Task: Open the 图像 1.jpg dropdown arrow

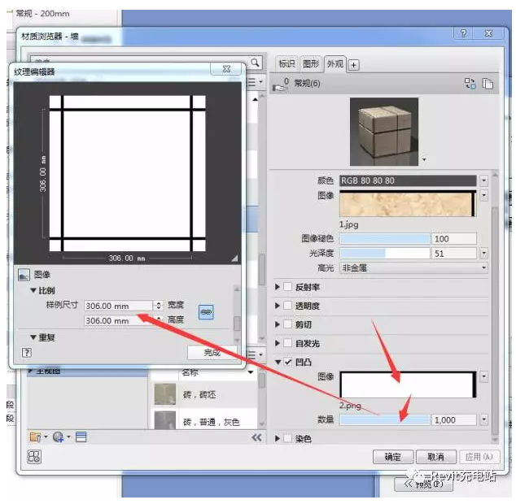Action: (483, 195)
